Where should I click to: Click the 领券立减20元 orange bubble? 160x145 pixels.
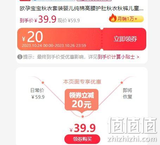[82, 100]
